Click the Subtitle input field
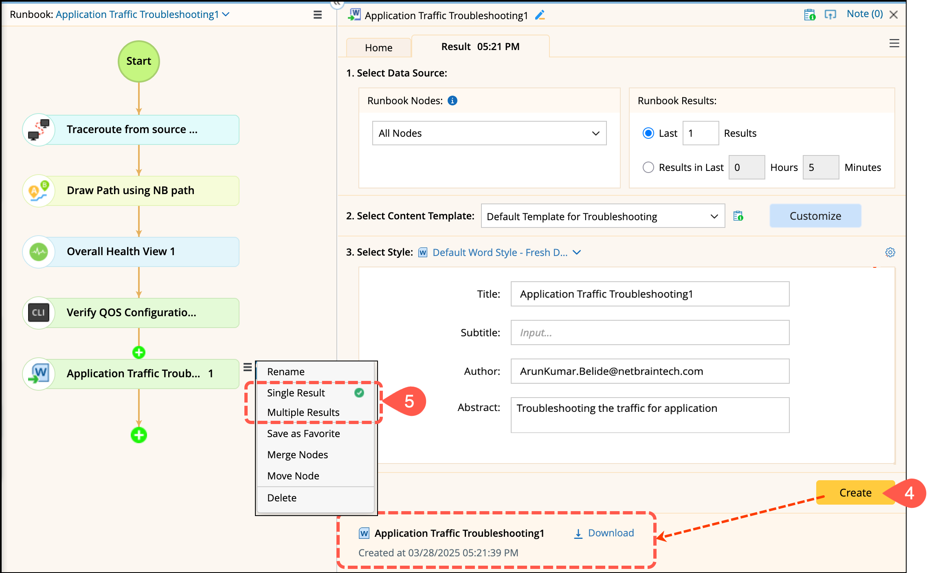 point(650,332)
